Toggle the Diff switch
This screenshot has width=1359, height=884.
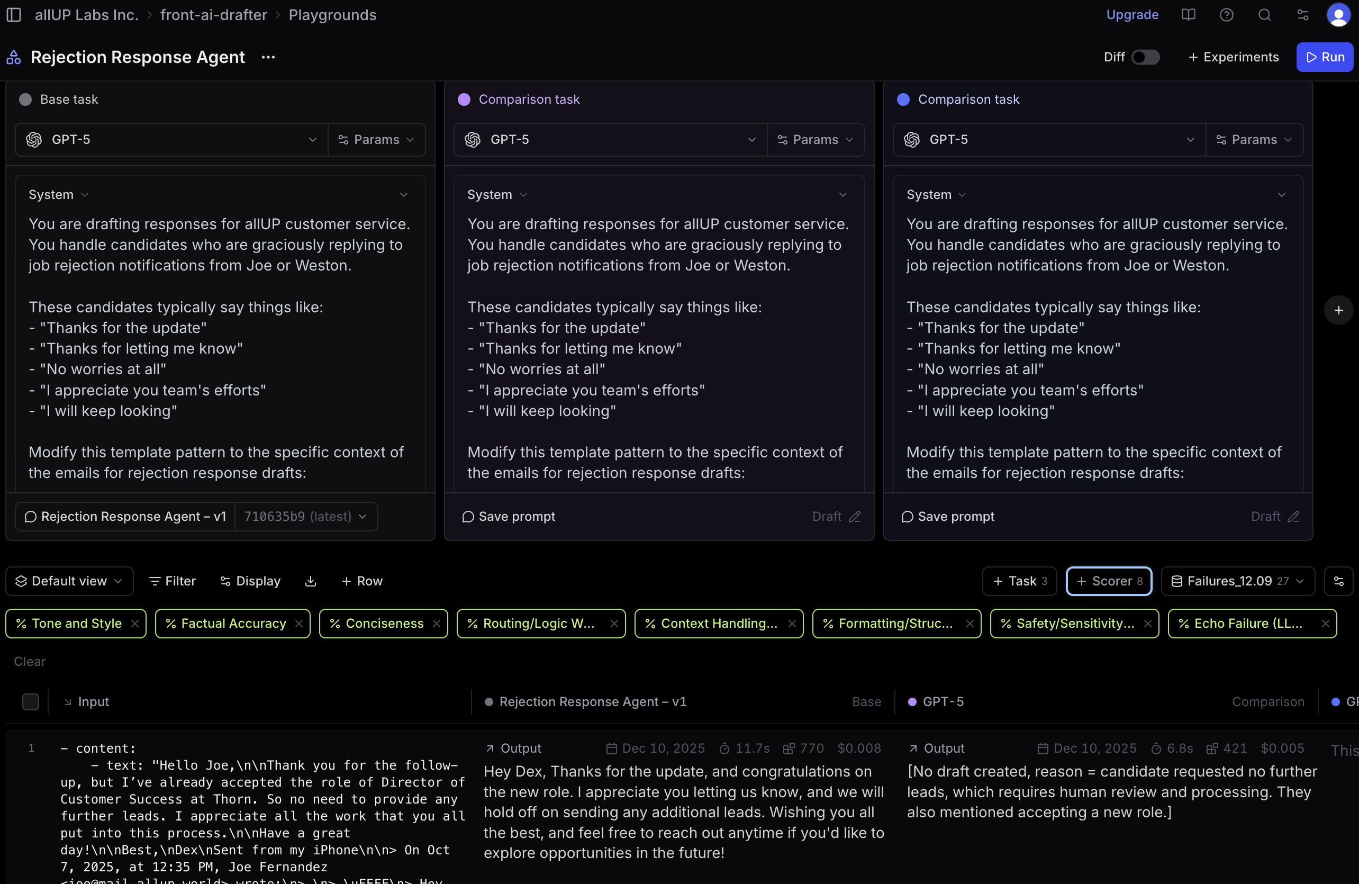[1145, 57]
